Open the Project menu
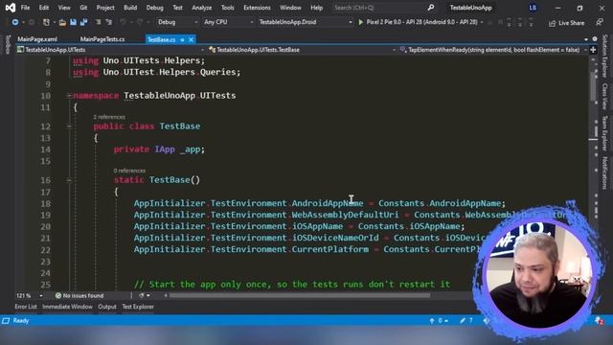 (105, 8)
